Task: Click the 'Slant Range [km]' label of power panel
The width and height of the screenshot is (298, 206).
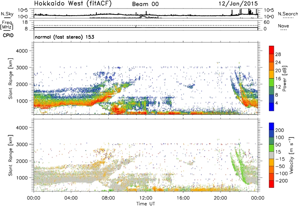Action: 10,78
